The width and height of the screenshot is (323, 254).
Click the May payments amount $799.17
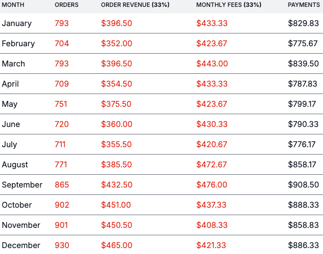(303, 104)
